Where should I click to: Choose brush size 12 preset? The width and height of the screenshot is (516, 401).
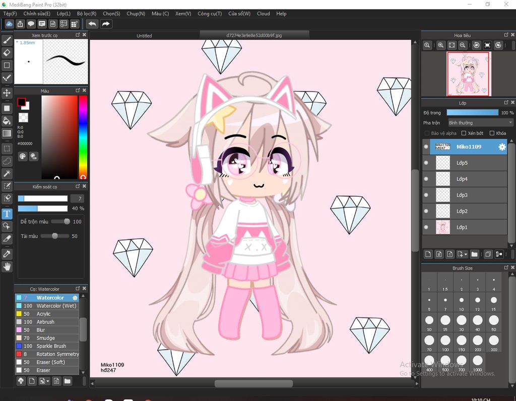[478, 302]
